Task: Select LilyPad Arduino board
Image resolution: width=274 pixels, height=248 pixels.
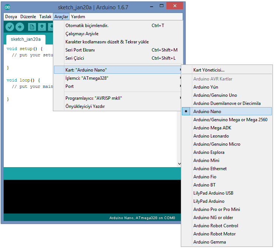Action: click(227, 201)
